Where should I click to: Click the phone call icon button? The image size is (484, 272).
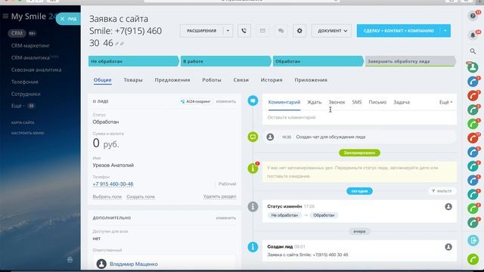(x=244, y=31)
